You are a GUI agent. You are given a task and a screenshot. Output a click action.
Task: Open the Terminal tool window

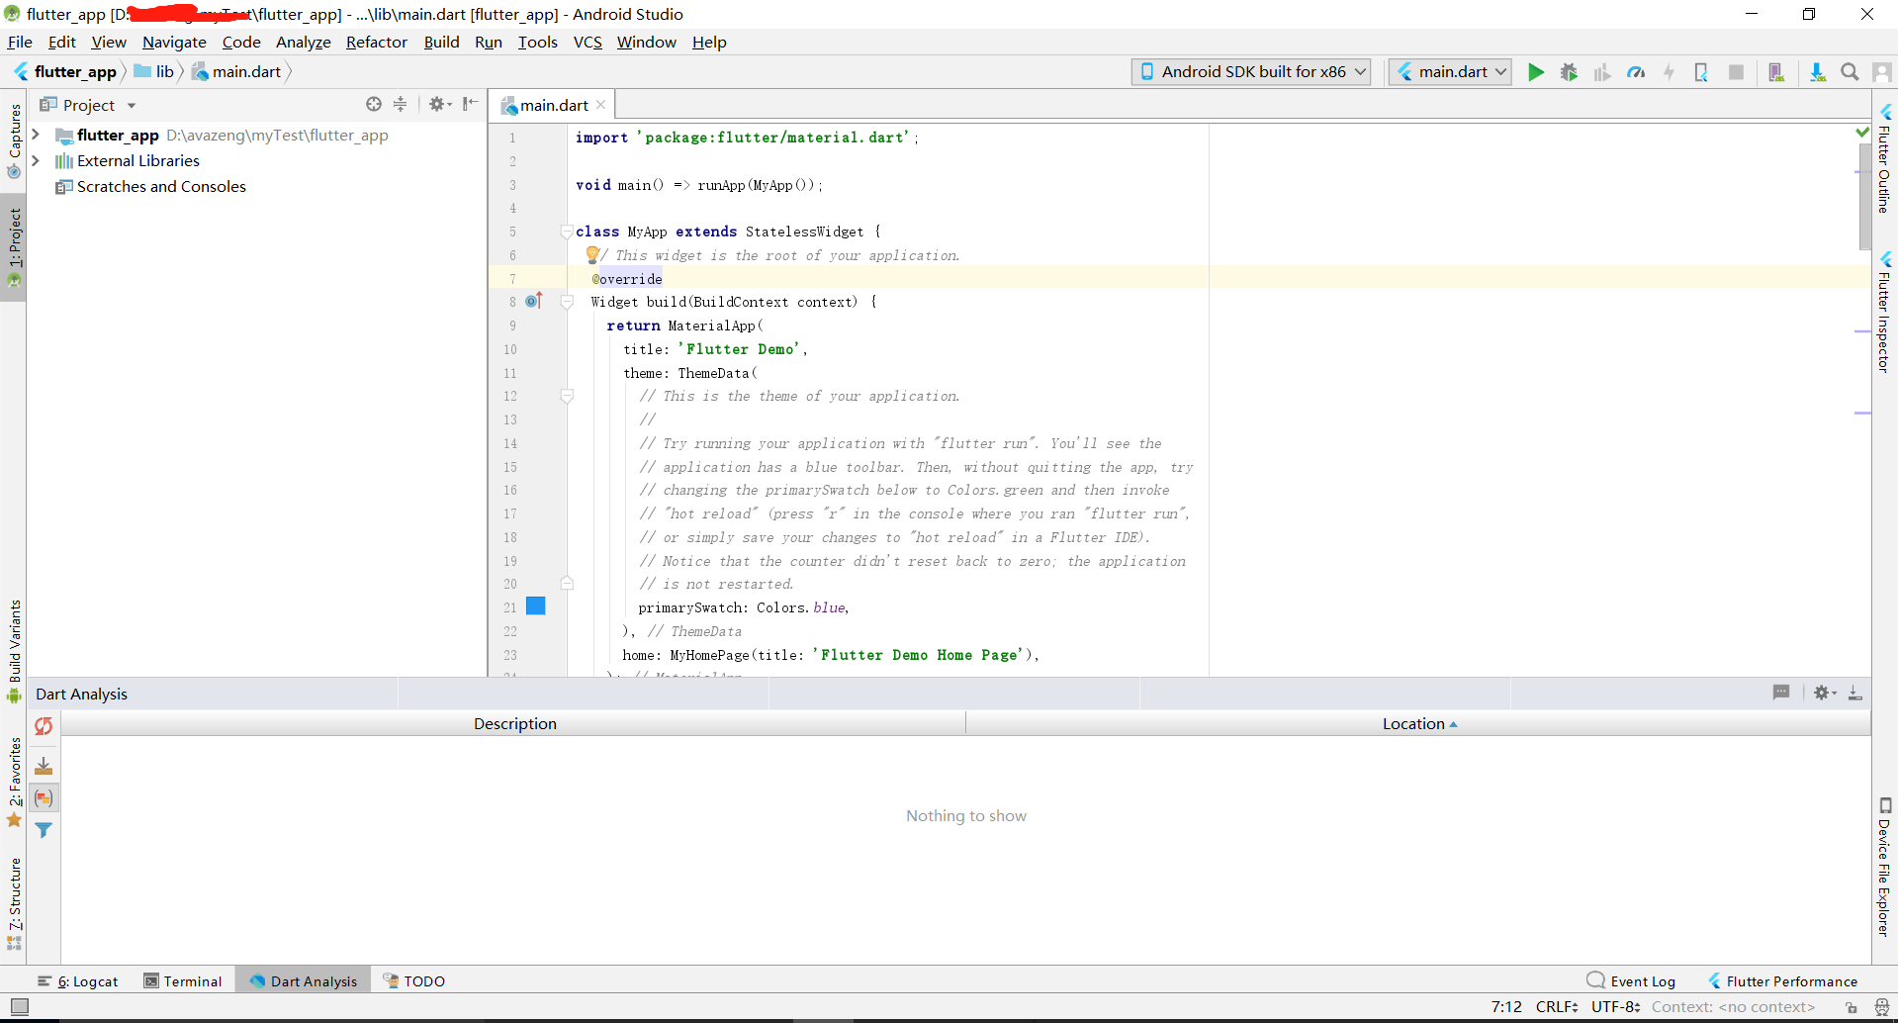click(183, 981)
